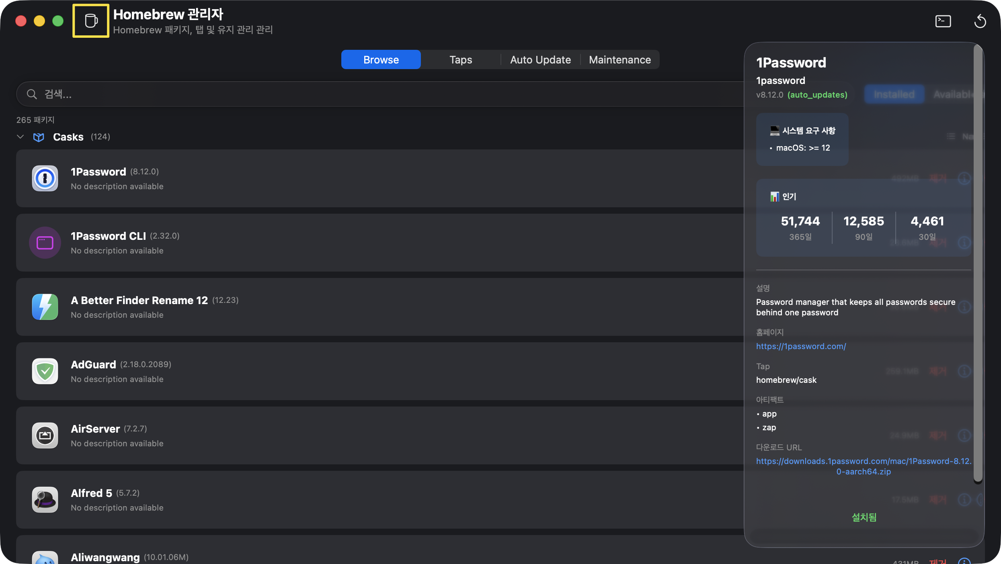Click the AirServer app icon
The image size is (1001, 564).
click(x=45, y=435)
